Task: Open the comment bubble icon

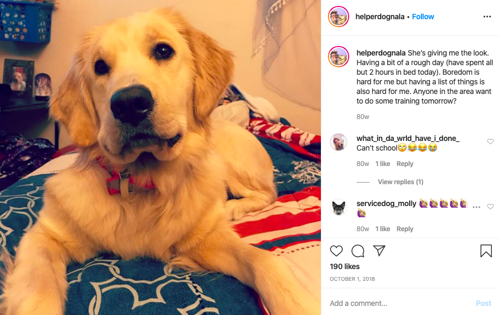Action: (358, 251)
